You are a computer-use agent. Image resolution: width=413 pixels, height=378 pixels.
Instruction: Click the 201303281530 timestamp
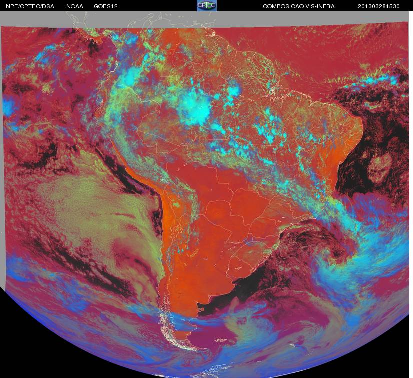pos(379,6)
